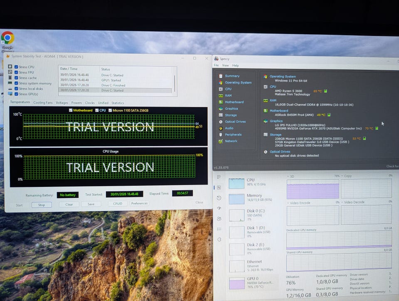Open the Google Chrome desktop shortcut
Screen dimensions: 399x301
[7, 41]
